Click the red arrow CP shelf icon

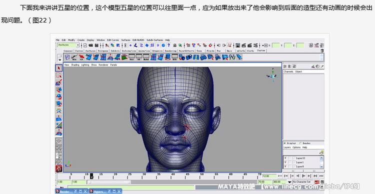click(x=81, y=57)
